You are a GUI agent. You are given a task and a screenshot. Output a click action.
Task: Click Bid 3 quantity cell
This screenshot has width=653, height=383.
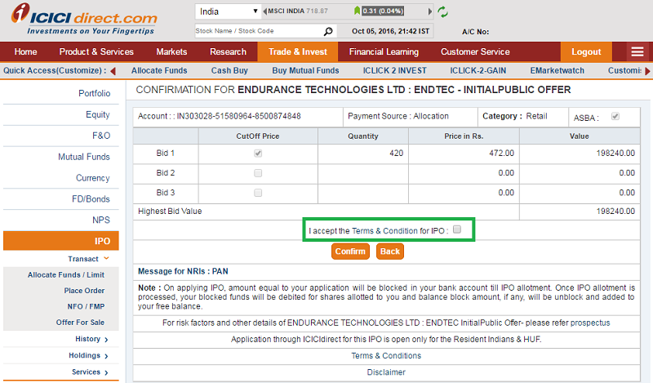point(363,193)
